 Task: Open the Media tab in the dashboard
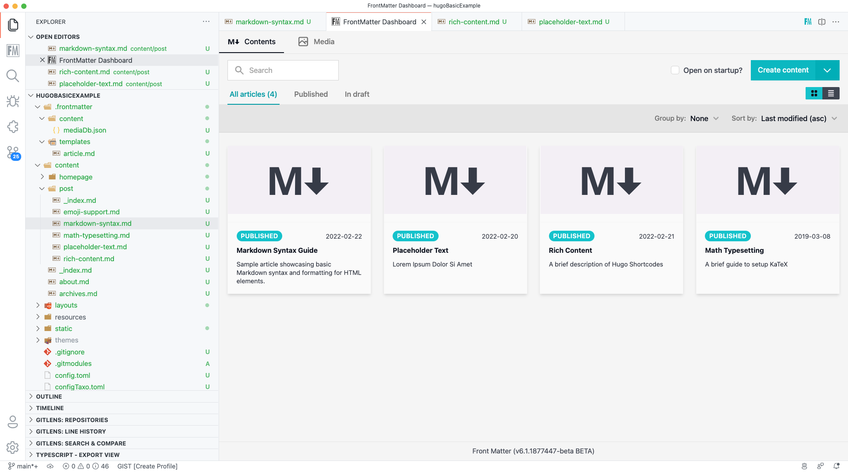(x=324, y=42)
